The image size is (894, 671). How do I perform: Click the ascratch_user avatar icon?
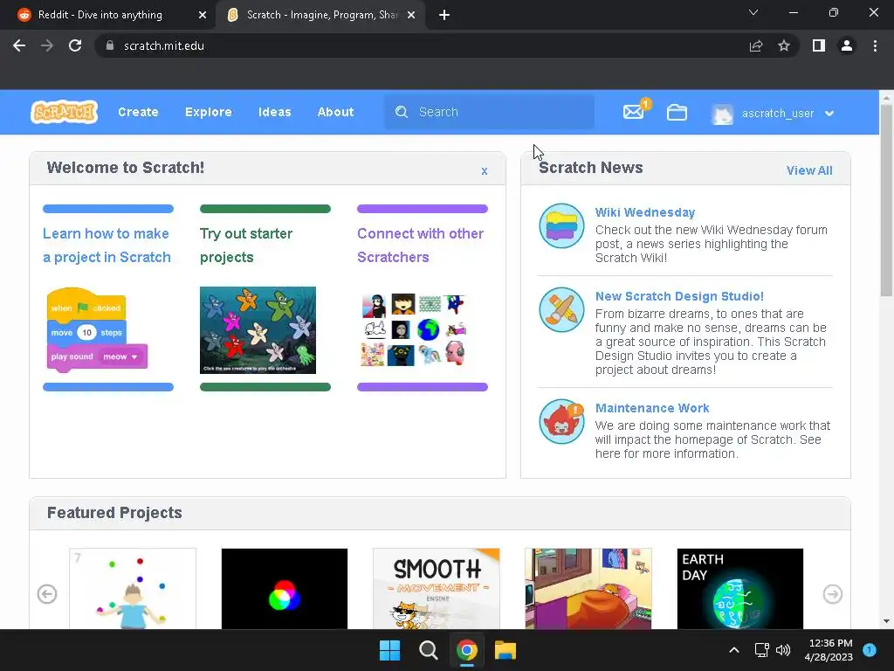pos(723,114)
